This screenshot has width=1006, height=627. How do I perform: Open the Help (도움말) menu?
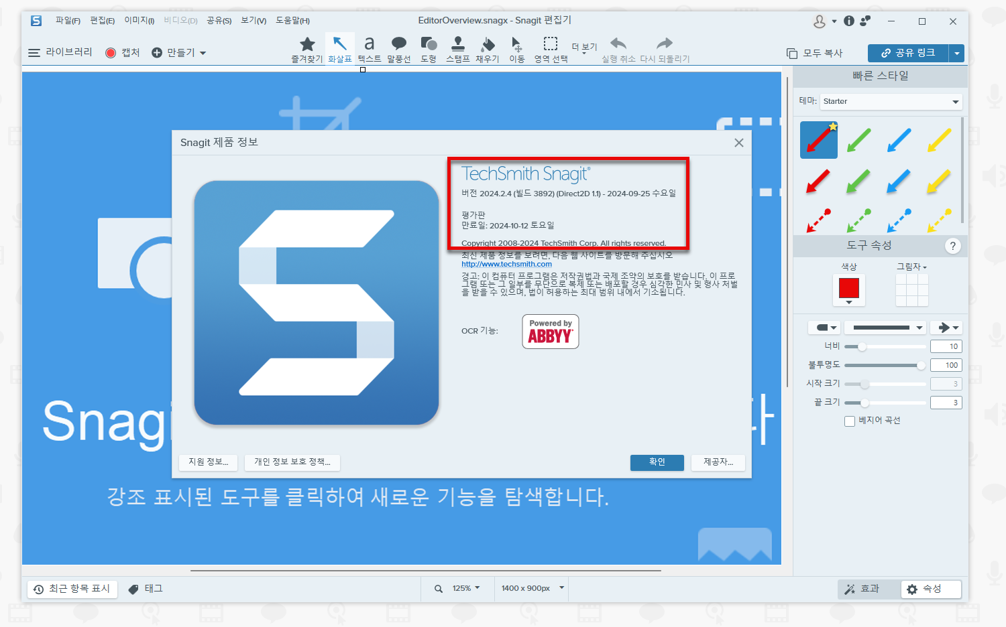(293, 21)
